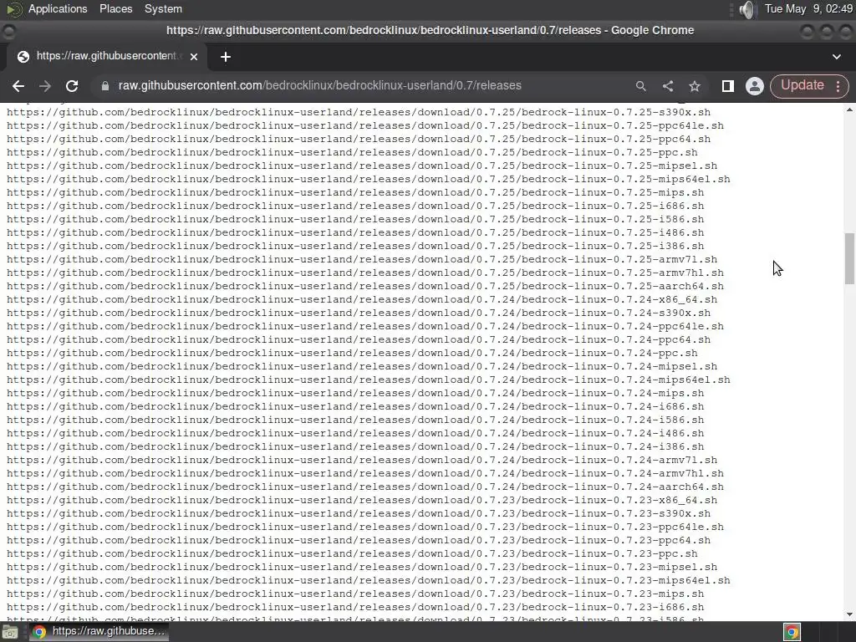856x642 pixels.
Task: Select the Chrome window in the taskbar
Action: [99, 632]
